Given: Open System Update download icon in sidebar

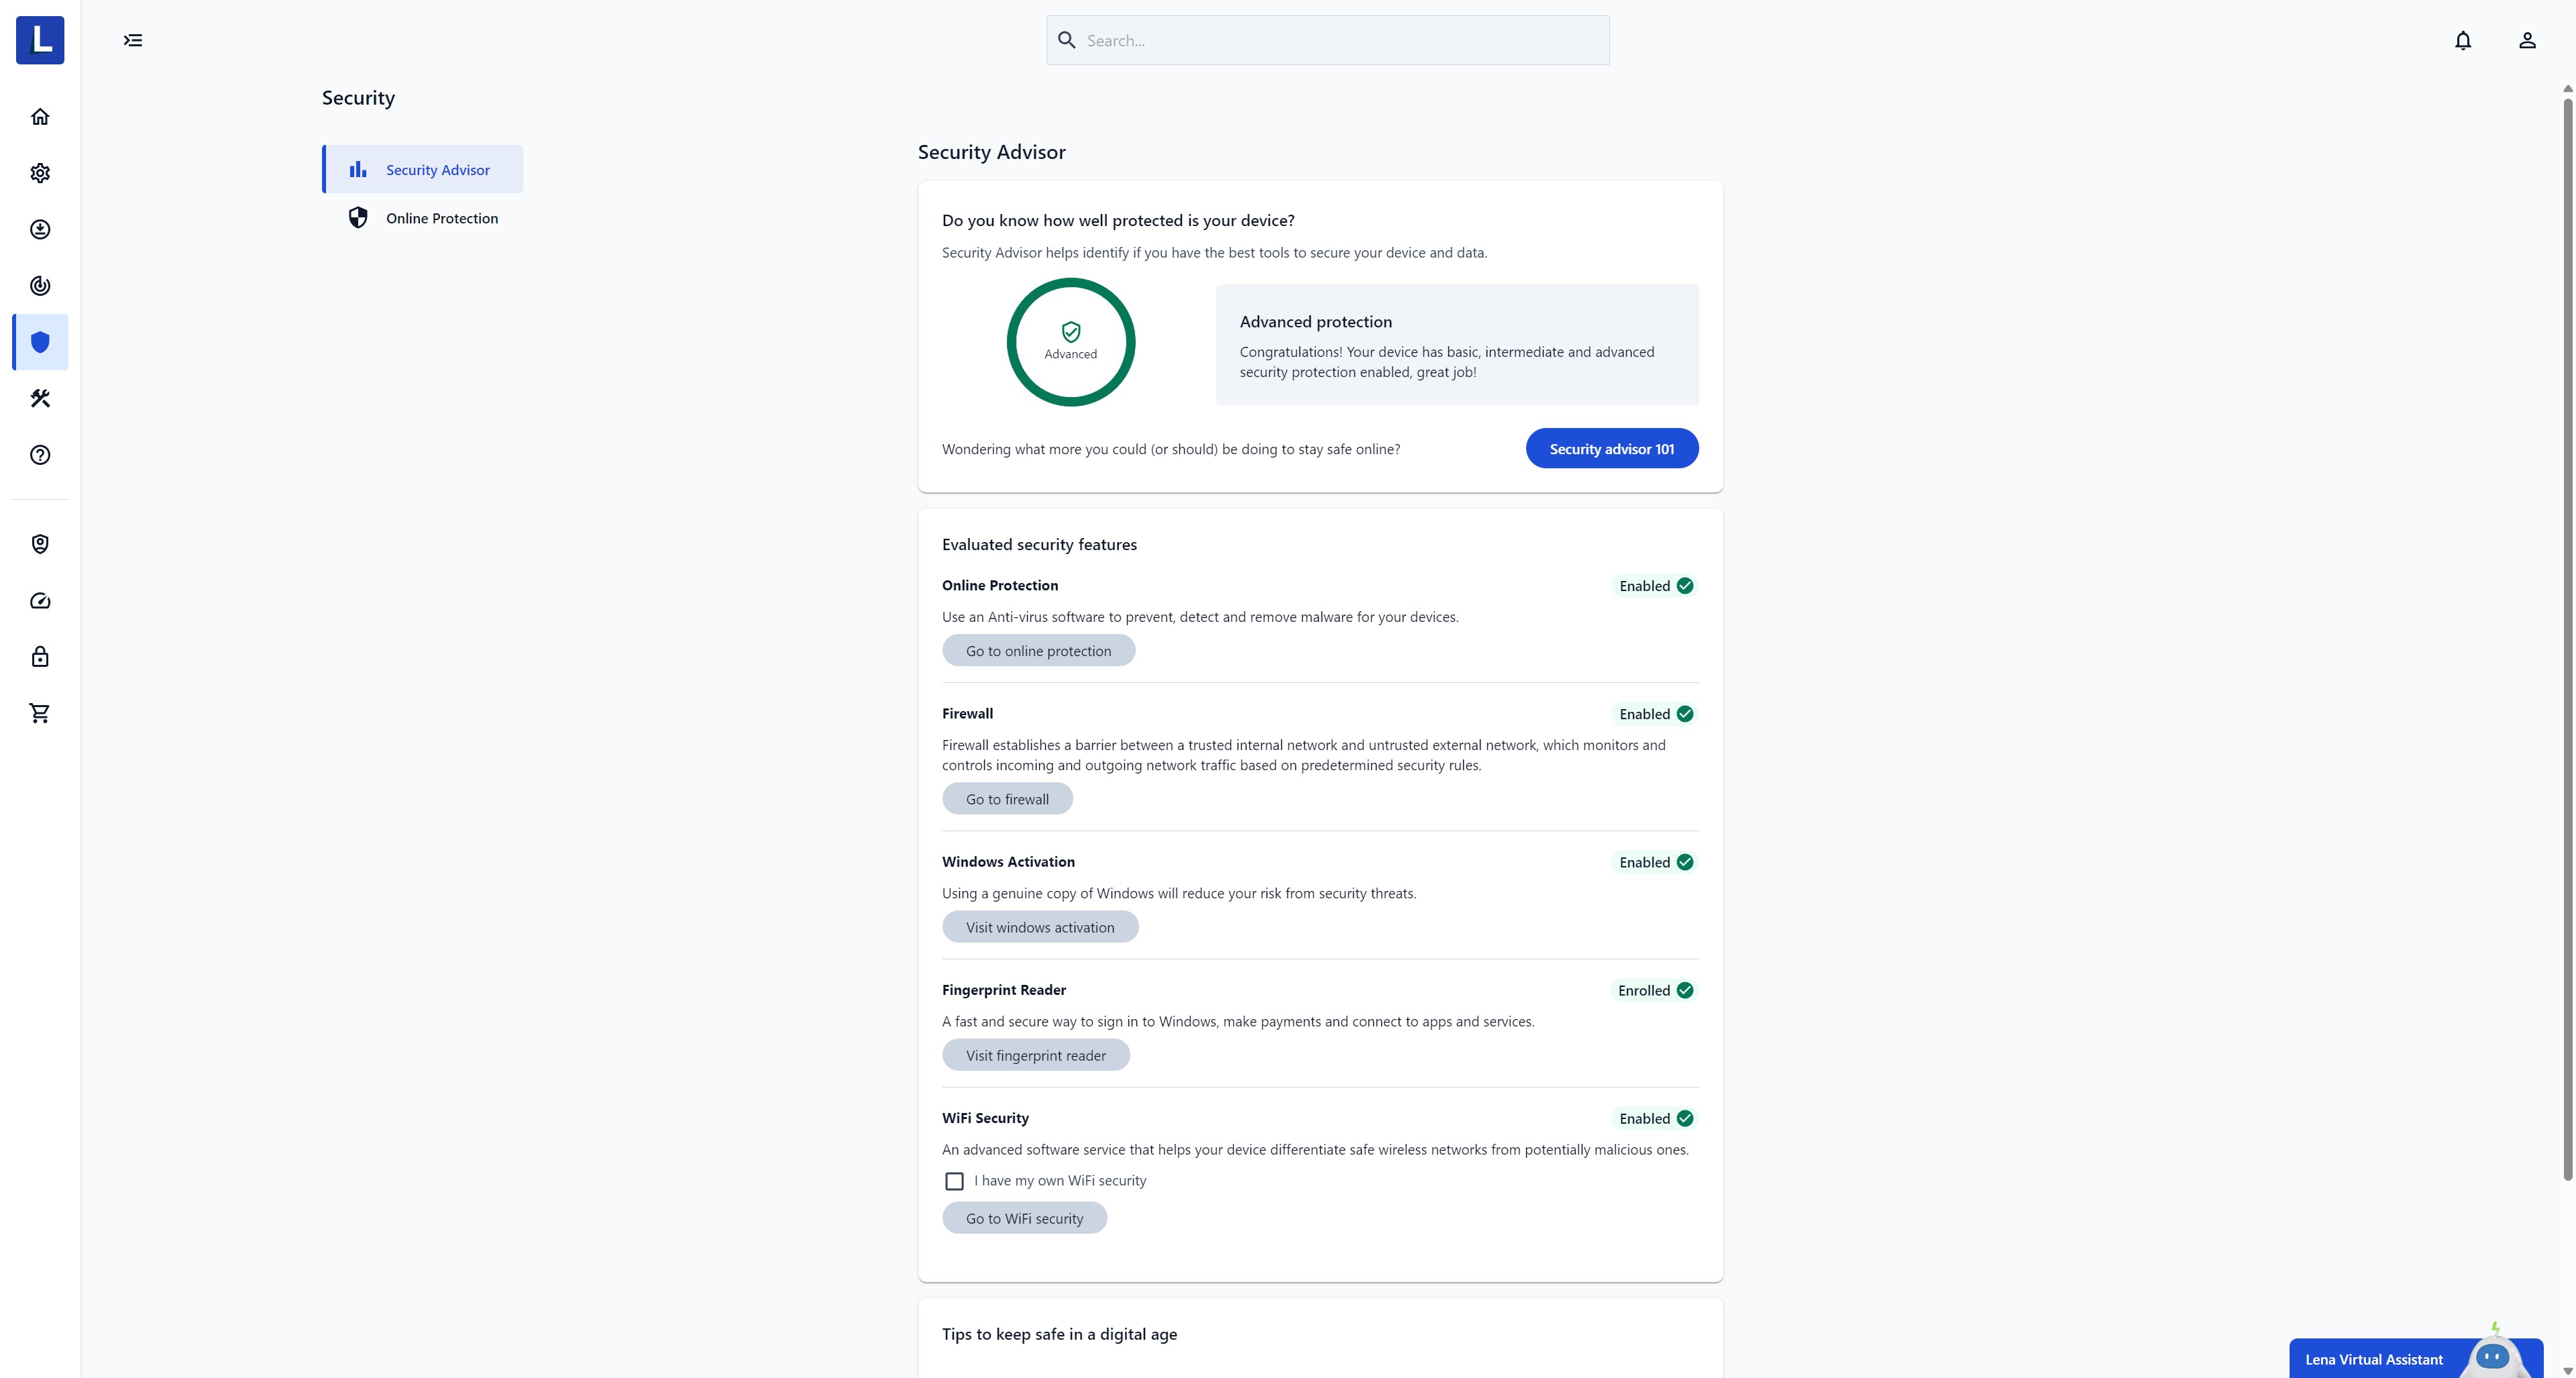Looking at the screenshot, I should click(x=40, y=230).
